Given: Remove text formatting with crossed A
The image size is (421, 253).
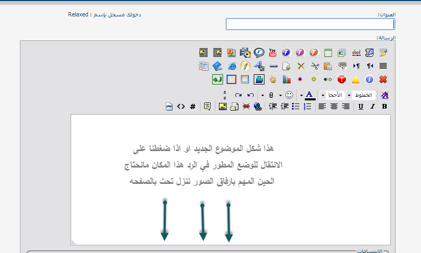Looking at the screenshot, I should (x=385, y=95).
